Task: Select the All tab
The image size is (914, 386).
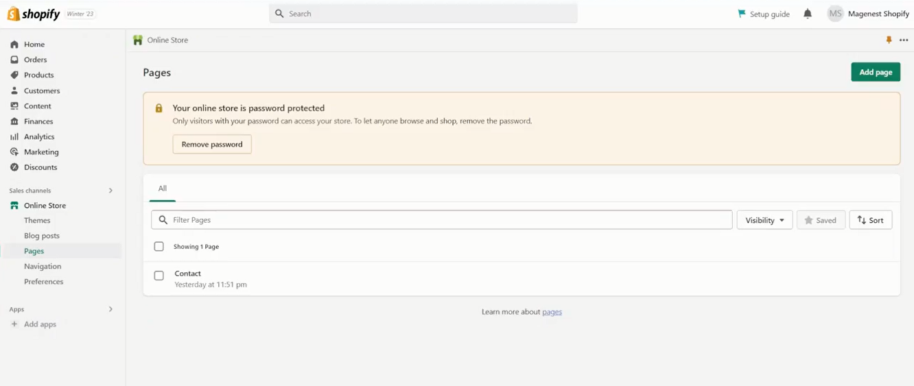Action: tap(163, 189)
